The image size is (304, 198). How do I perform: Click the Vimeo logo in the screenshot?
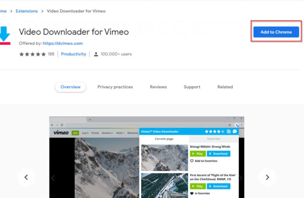pyautogui.click(x=61, y=133)
